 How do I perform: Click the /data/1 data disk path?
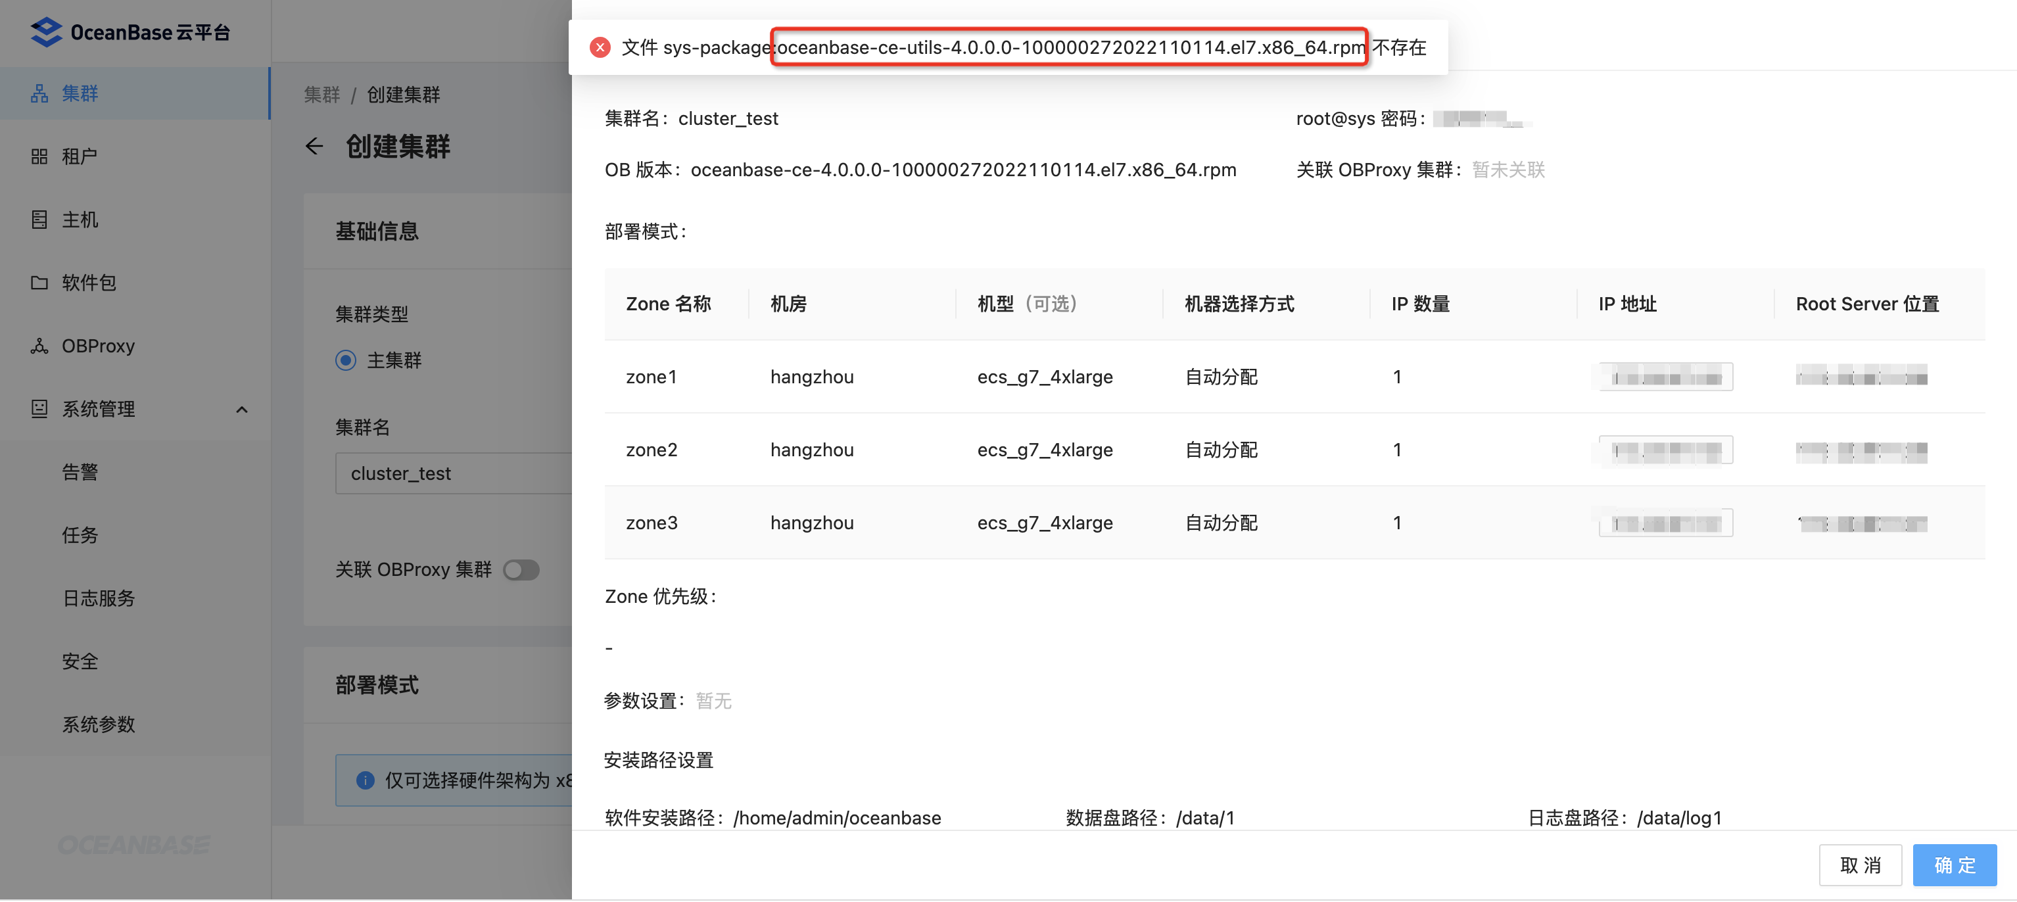click(1204, 817)
